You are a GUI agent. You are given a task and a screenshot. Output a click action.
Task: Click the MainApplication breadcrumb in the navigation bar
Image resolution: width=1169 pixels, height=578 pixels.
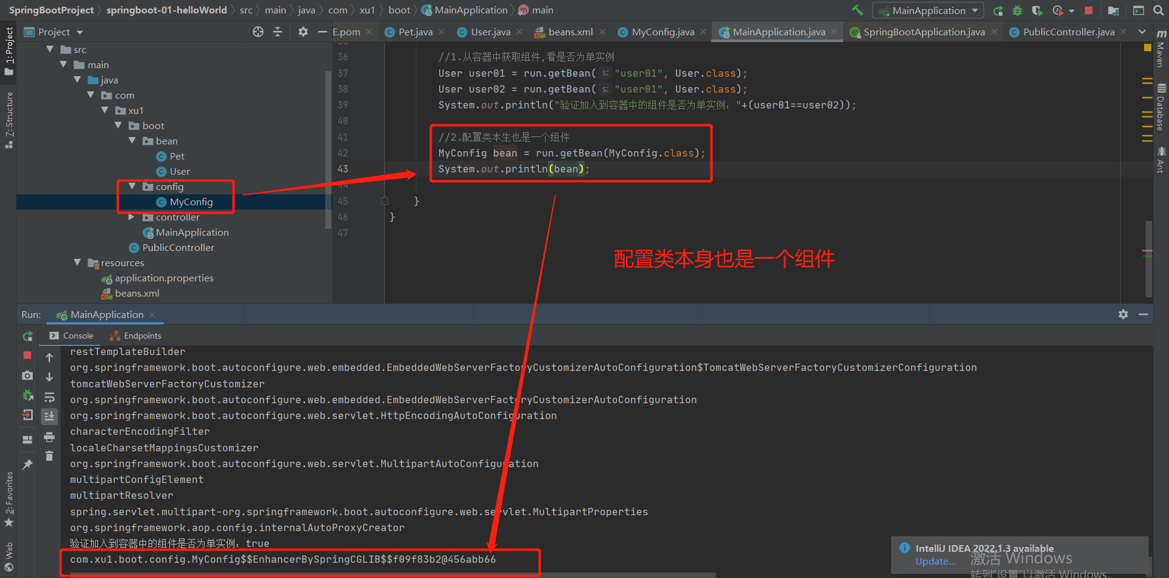point(471,10)
